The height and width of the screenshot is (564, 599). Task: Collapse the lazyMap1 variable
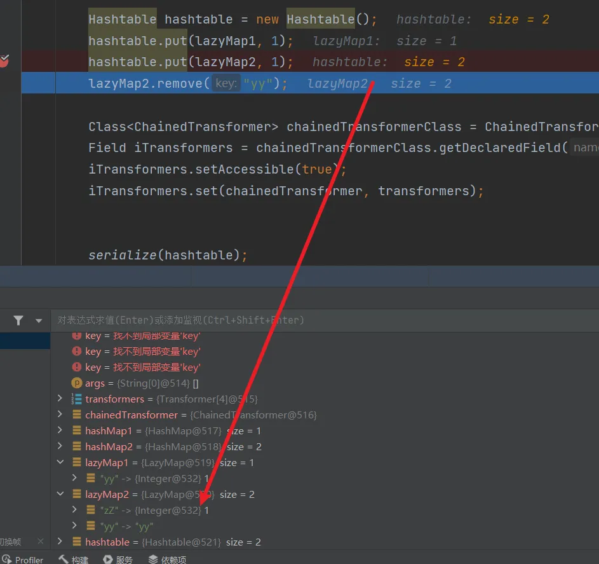click(60, 462)
